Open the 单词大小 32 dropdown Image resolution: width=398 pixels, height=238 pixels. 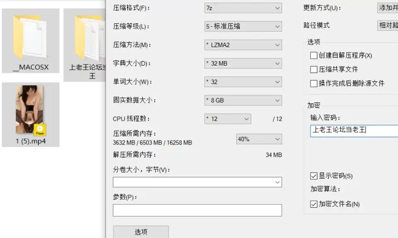tap(243, 82)
